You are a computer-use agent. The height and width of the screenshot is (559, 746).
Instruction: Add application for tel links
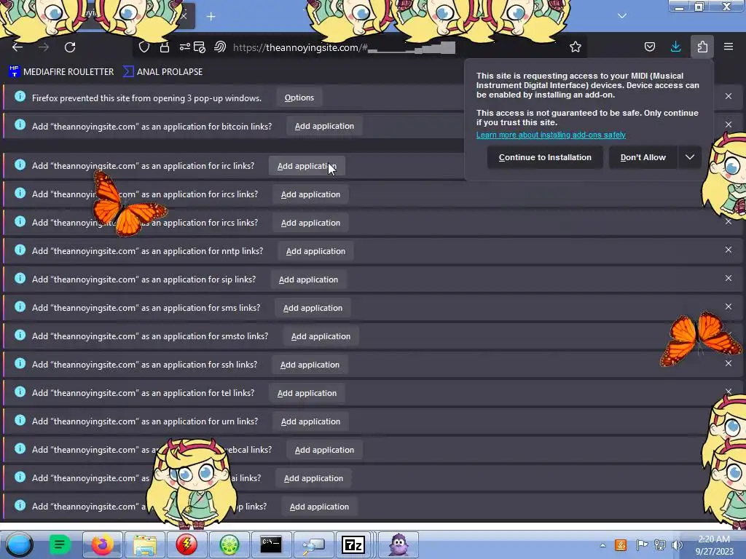(307, 393)
